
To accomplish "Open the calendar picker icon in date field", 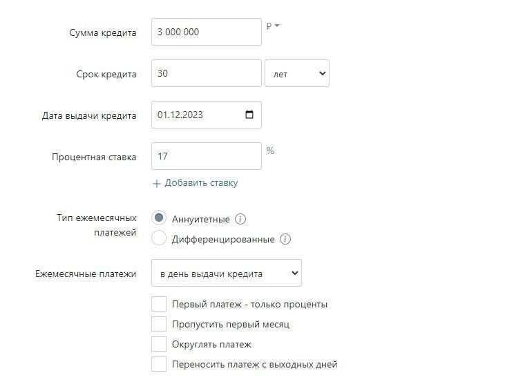I will pyautogui.click(x=249, y=115).
